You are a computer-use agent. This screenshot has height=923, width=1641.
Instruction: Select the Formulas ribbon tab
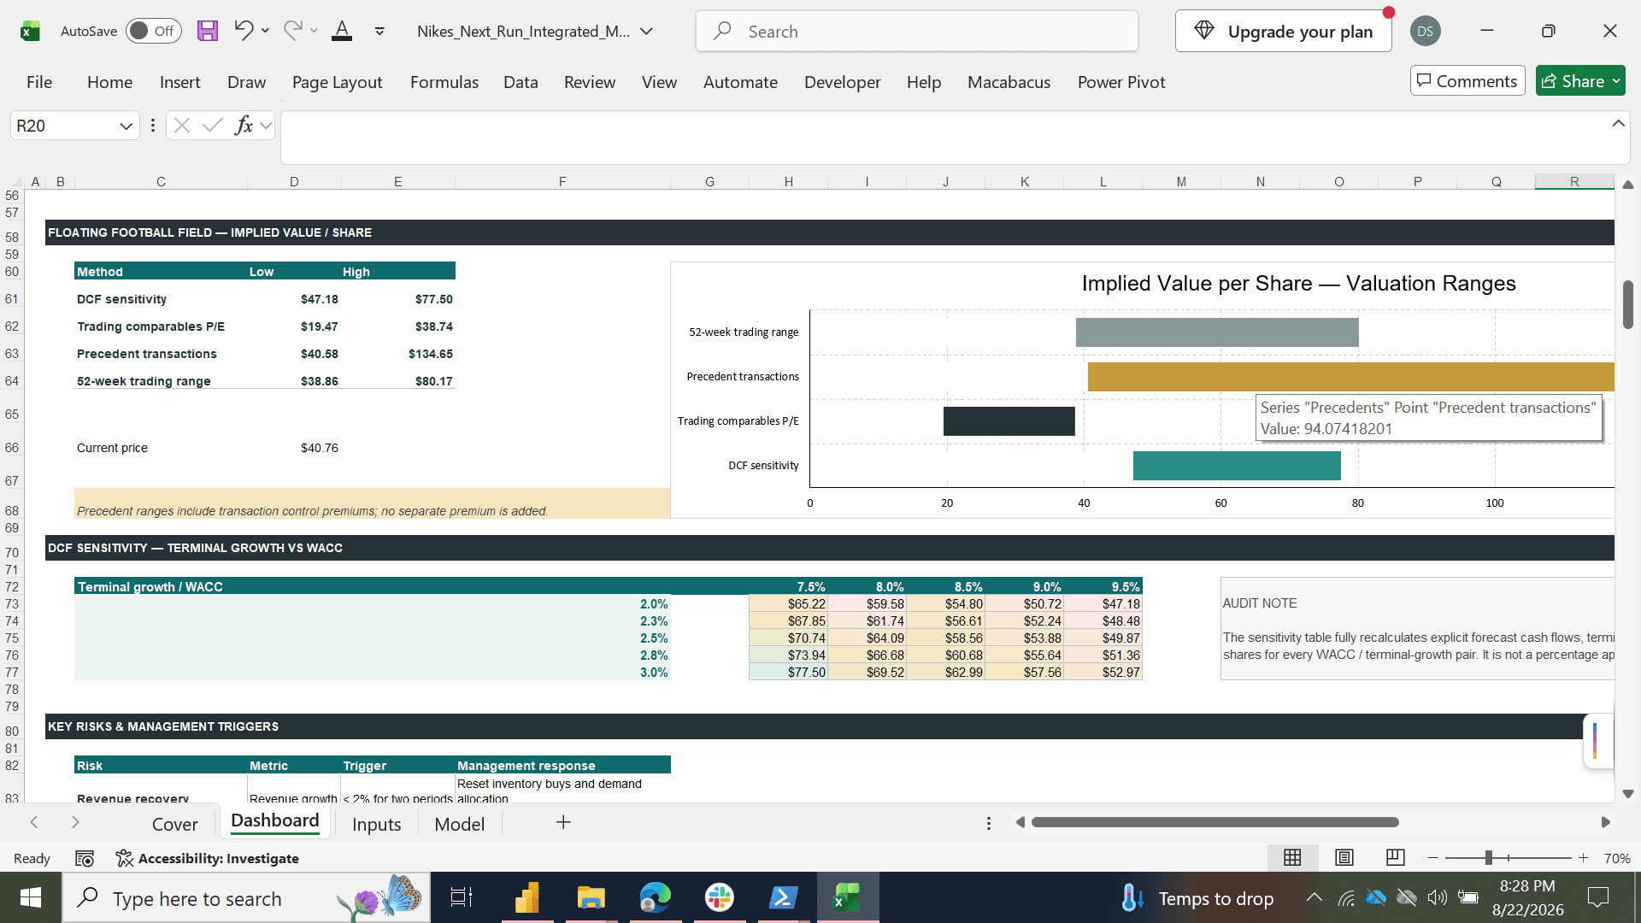coord(444,82)
